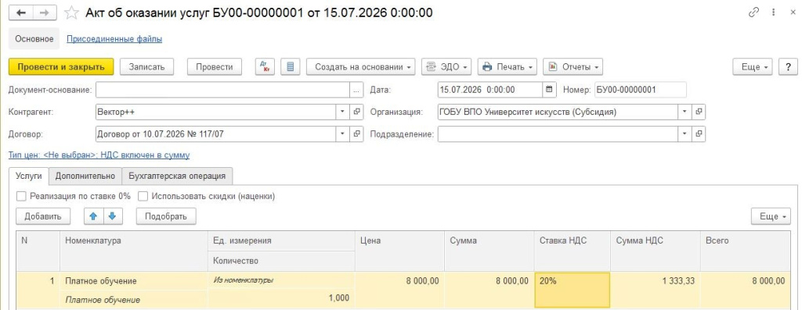Switch to Услуги tab

point(29,176)
